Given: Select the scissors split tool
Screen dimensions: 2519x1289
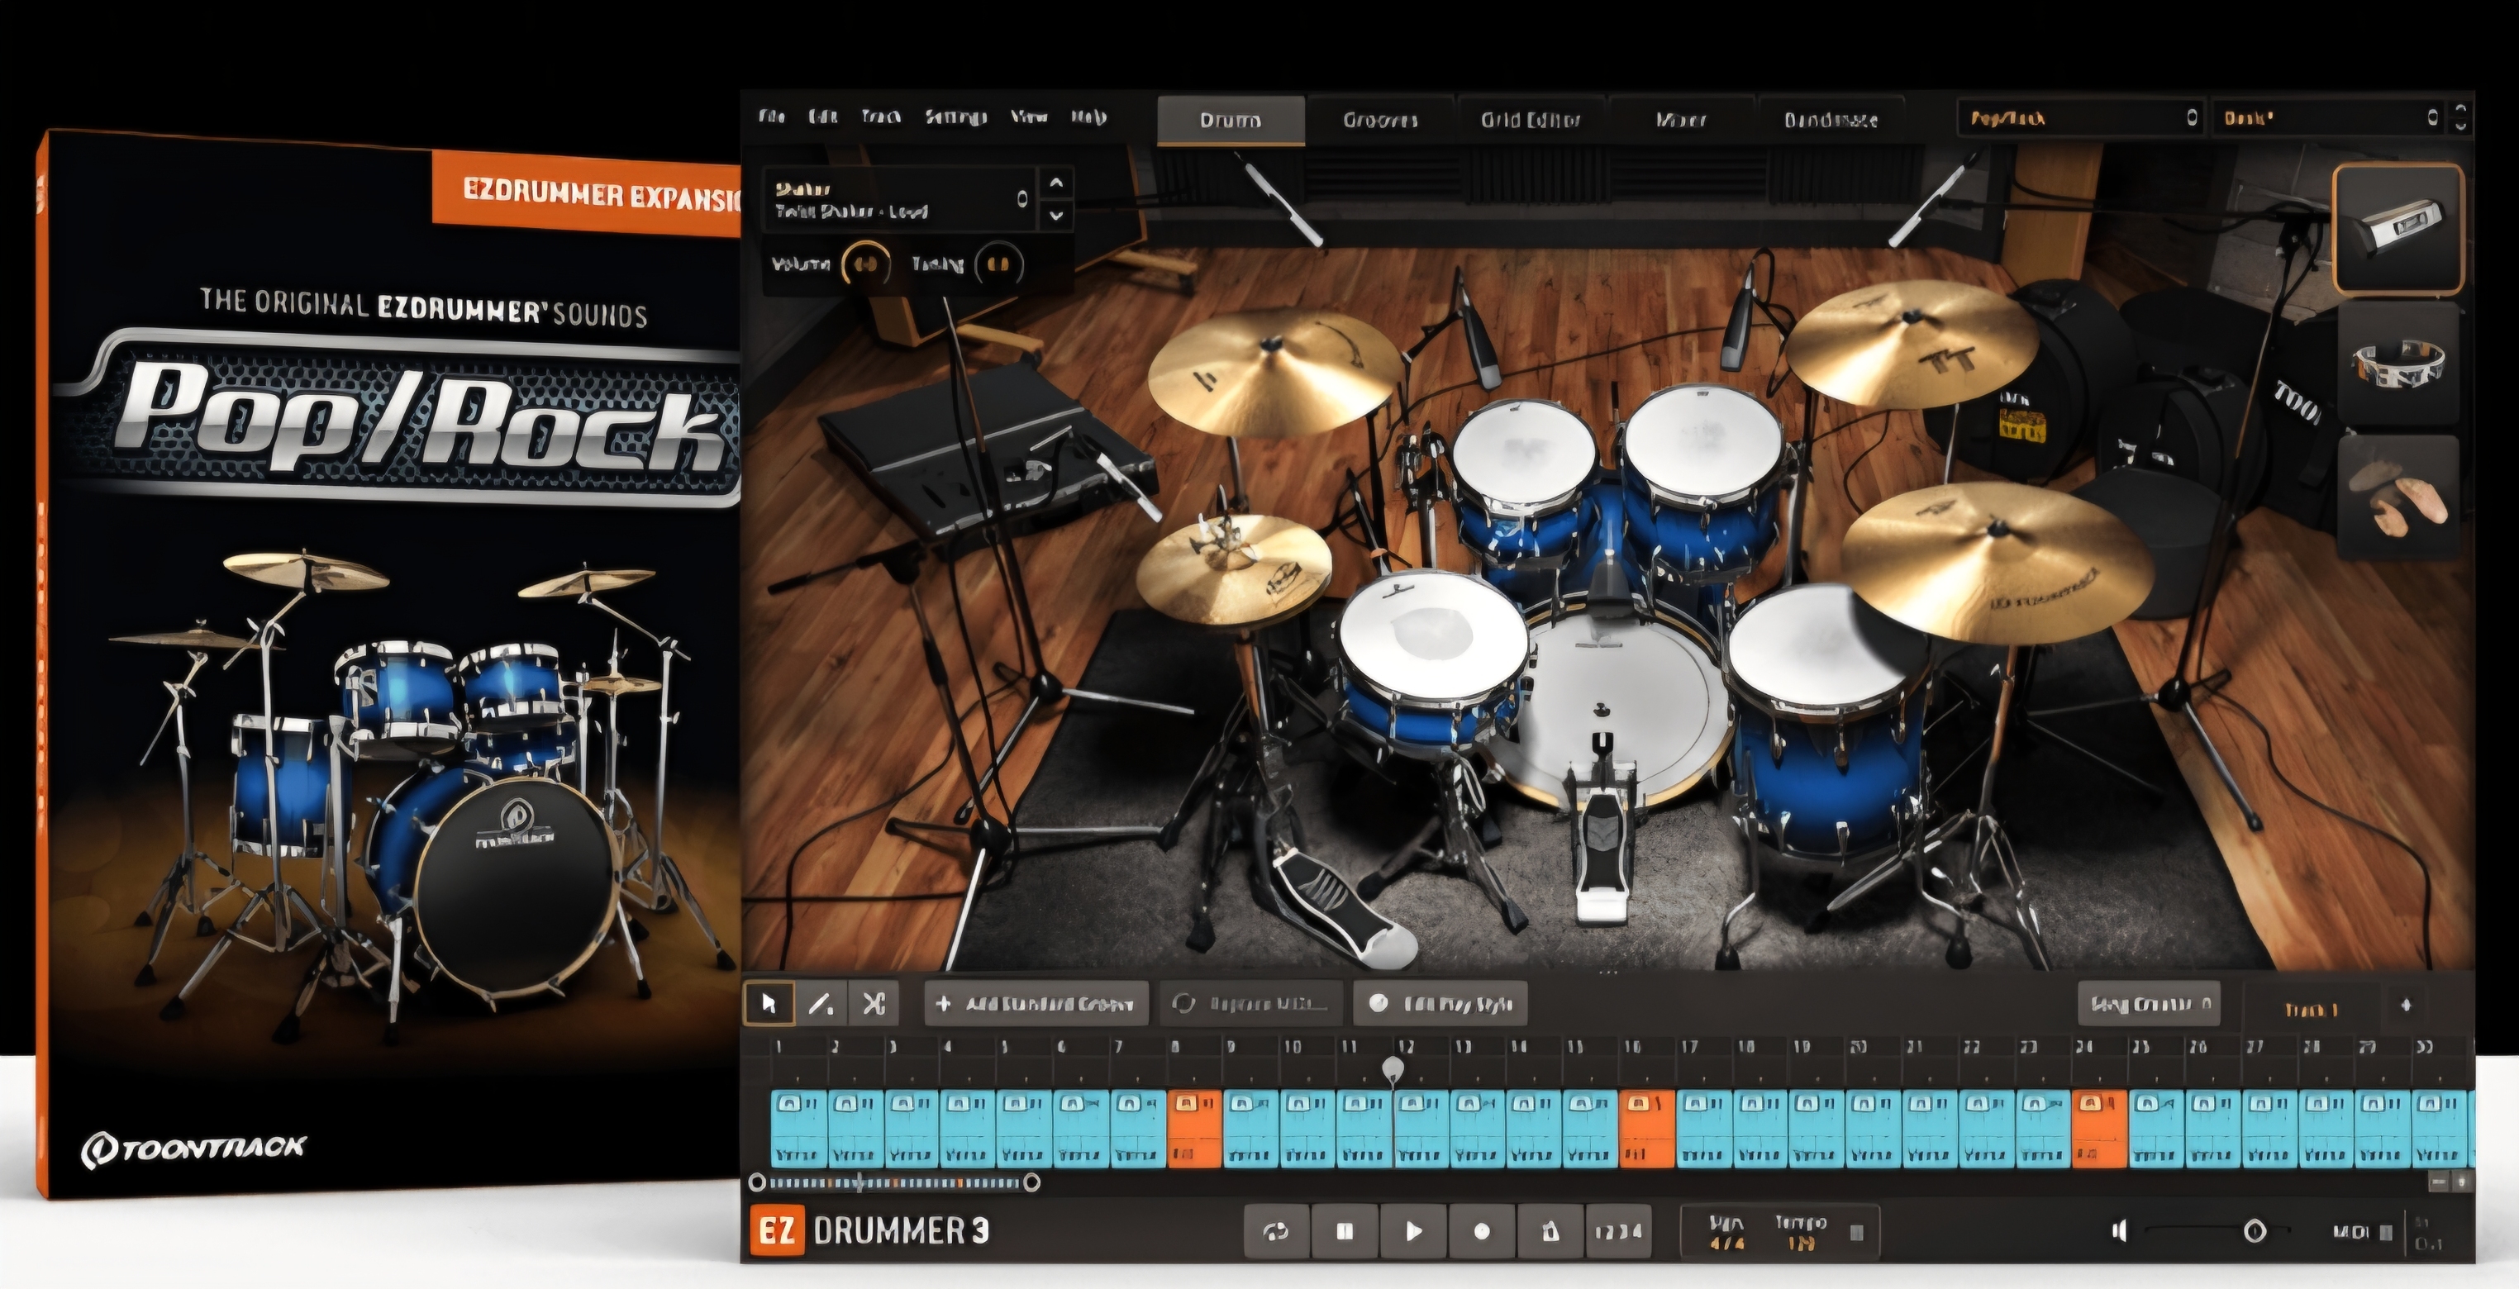Looking at the screenshot, I should click(874, 1003).
